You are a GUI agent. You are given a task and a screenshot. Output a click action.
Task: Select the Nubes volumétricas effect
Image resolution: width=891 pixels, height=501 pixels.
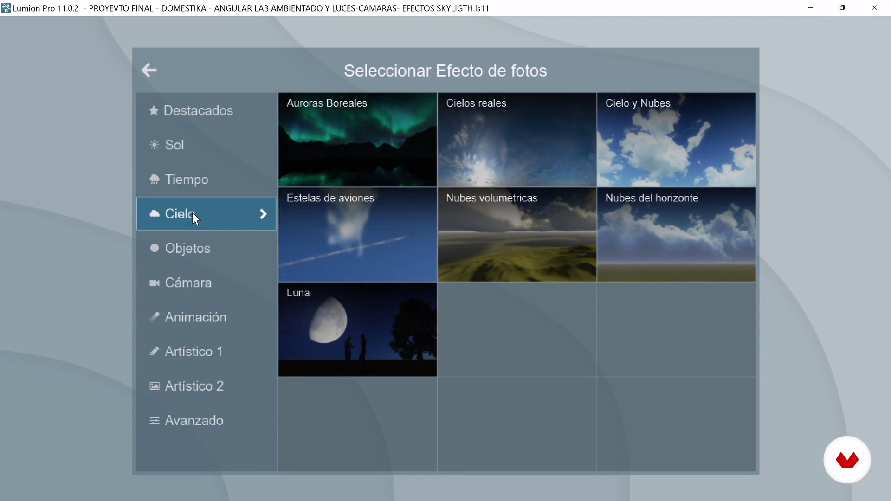pos(517,235)
